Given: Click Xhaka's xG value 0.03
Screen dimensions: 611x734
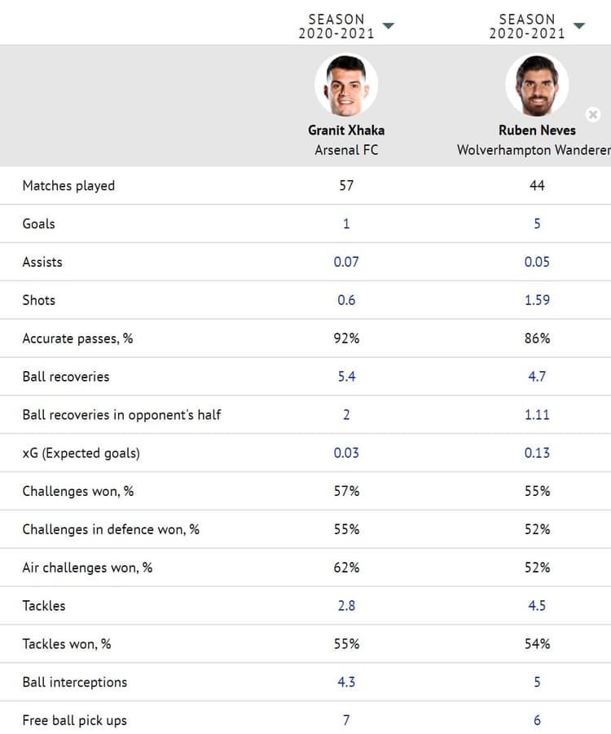Looking at the screenshot, I should (x=346, y=453).
